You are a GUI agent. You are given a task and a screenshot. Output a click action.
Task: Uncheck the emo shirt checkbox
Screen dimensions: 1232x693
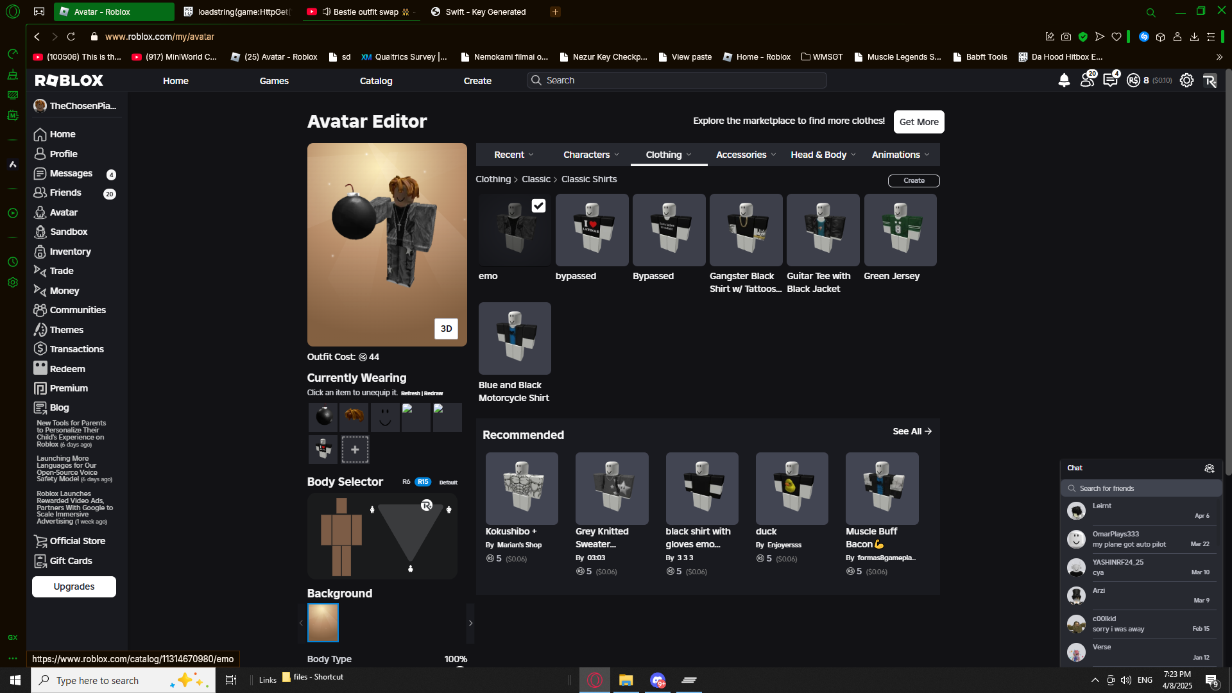click(538, 205)
